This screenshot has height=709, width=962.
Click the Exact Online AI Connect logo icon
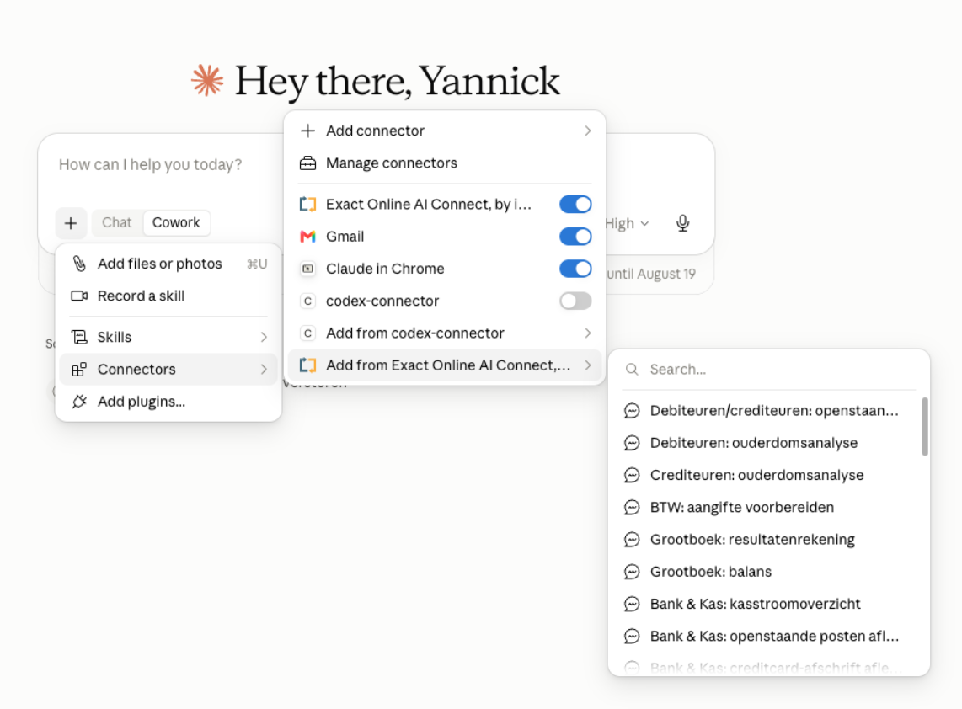click(307, 205)
